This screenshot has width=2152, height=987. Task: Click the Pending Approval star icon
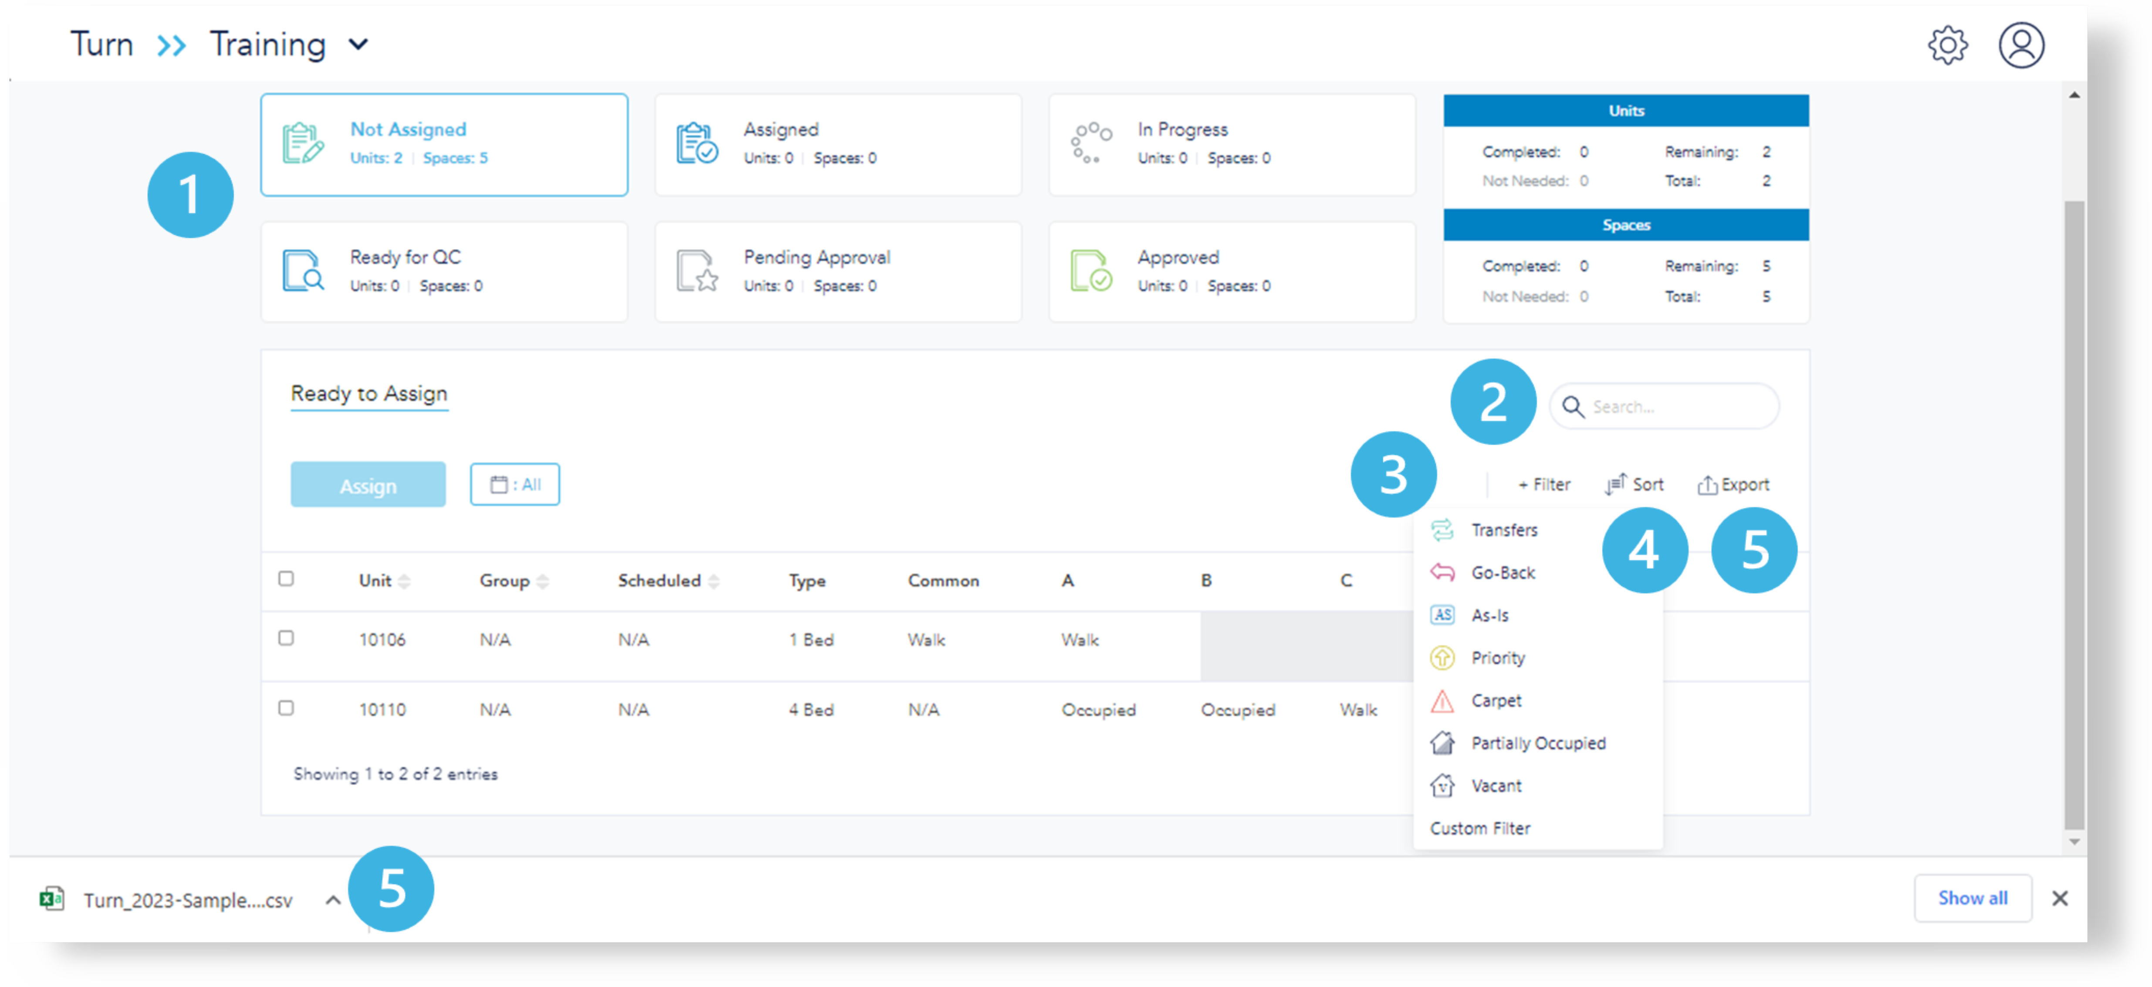[697, 271]
